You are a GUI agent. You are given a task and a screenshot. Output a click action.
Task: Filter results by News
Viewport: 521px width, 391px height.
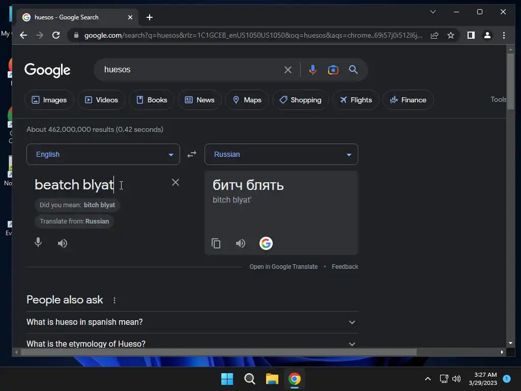199,100
